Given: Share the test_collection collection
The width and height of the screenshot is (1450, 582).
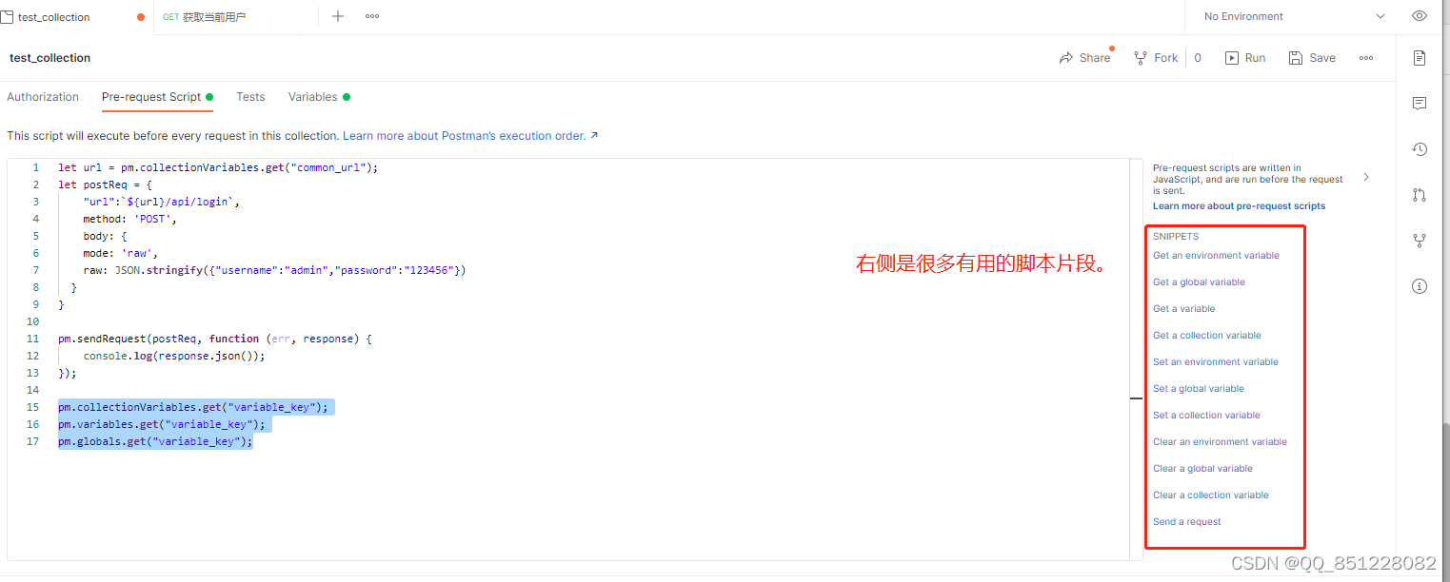Looking at the screenshot, I should 1084,58.
